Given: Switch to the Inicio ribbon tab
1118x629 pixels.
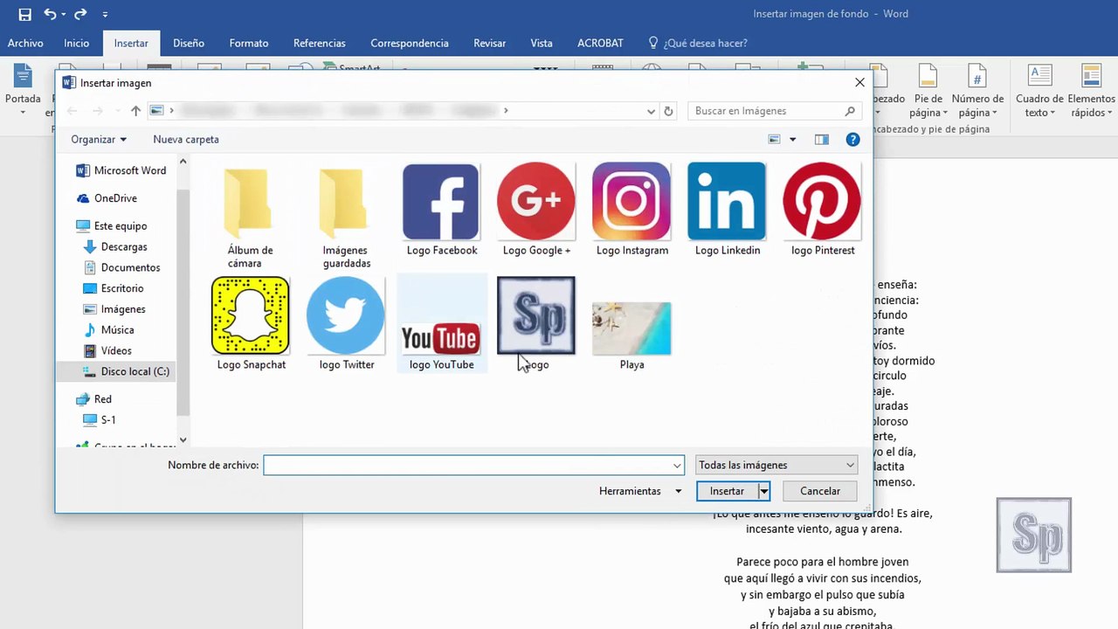Looking at the screenshot, I should tap(77, 43).
